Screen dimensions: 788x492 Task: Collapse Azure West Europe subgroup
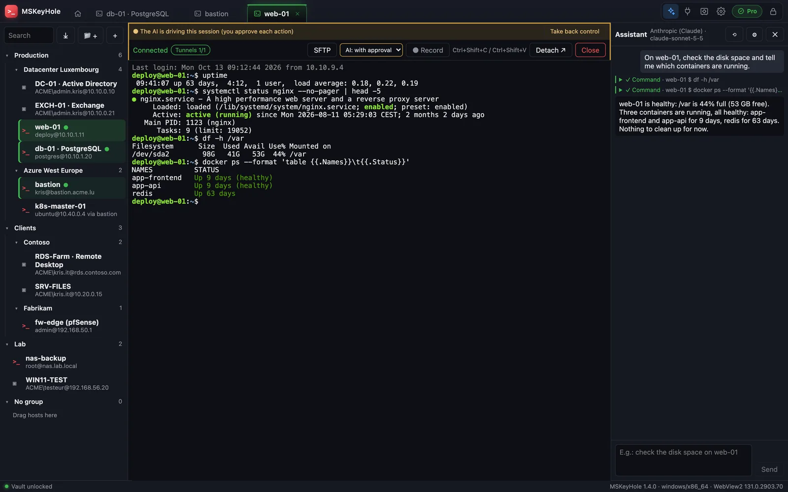pyautogui.click(x=16, y=171)
